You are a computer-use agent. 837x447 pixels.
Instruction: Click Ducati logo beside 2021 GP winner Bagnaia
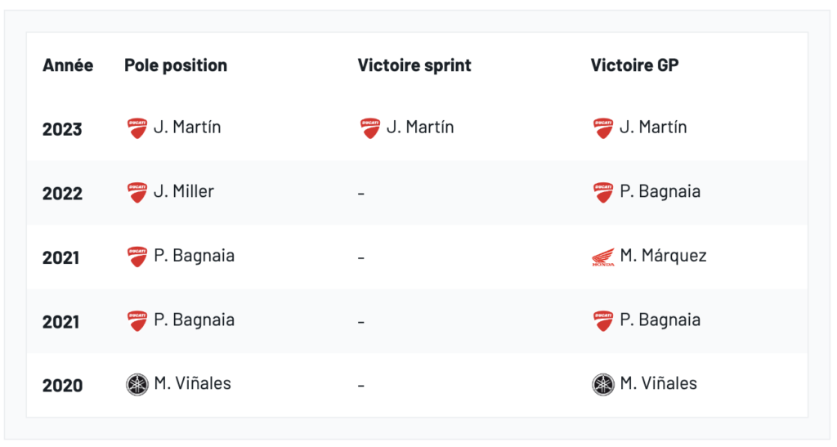(x=603, y=321)
